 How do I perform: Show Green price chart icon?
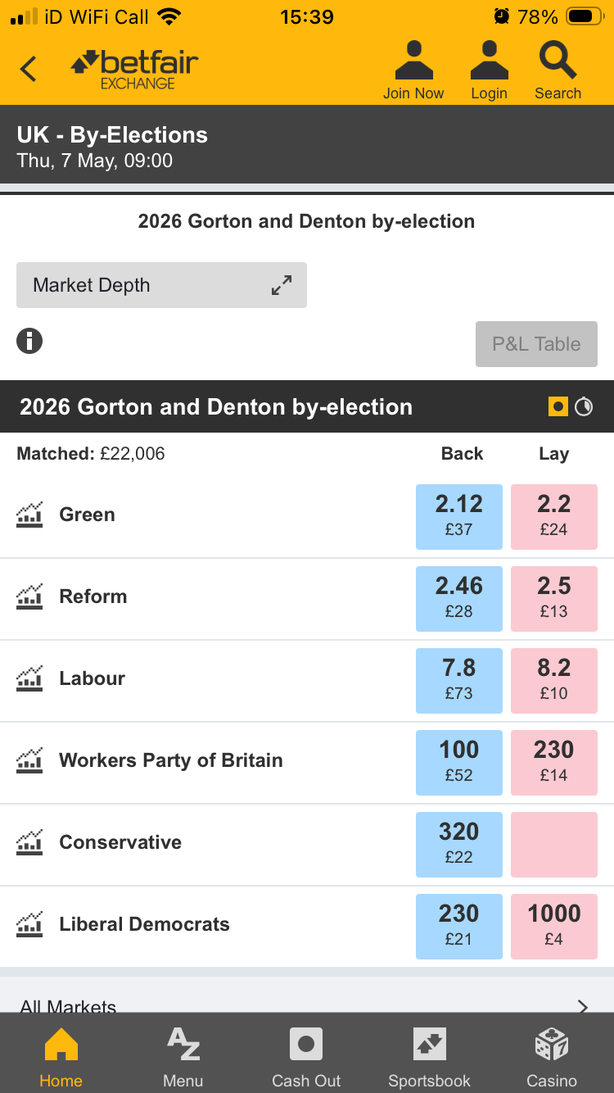click(x=29, y=515)
